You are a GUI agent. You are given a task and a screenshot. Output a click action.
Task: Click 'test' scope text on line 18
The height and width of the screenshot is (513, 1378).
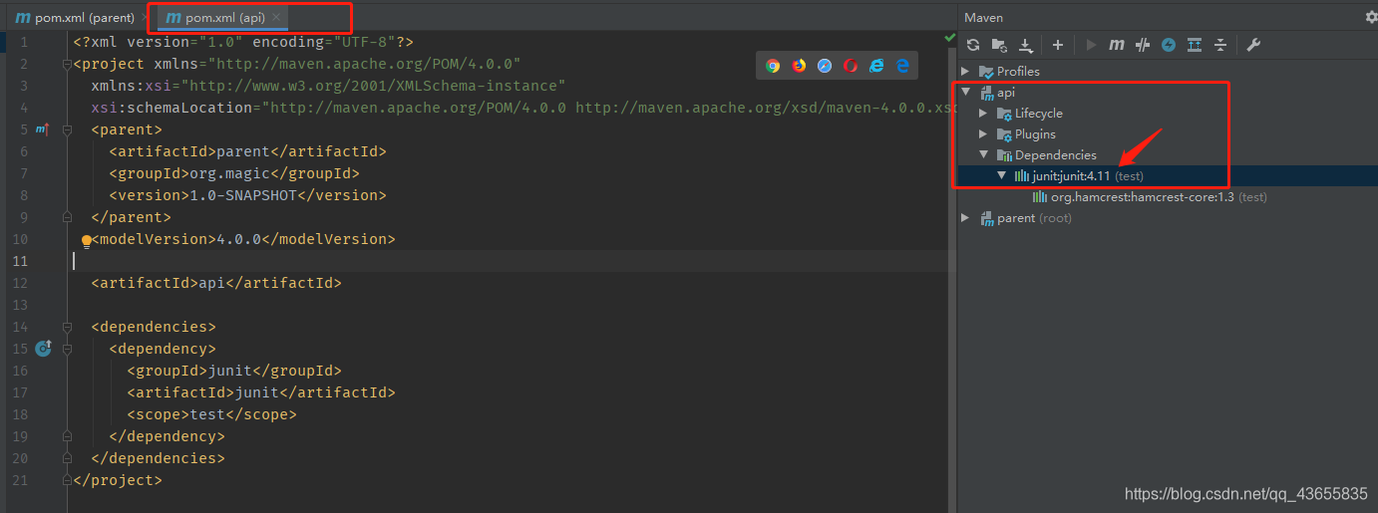207,414
